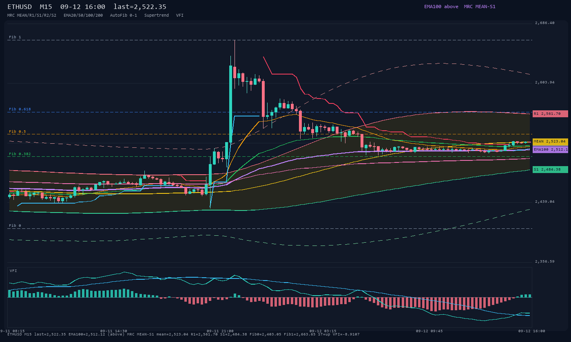Click the 2,603.94 price axis value
Image resolution: width=571 pixels, height=342 pixels.
[545, 82]
